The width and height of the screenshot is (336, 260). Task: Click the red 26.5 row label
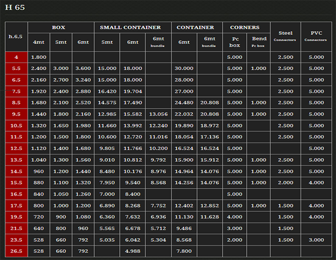(16, 251)
